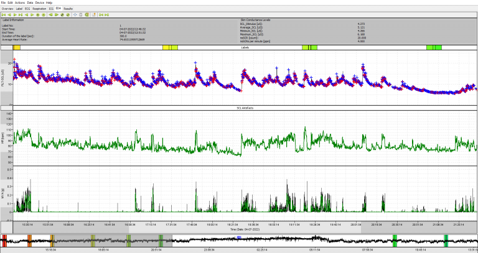478x253 pixels.
Task: Click the Start Time value 04-07-2022/12:46:32
Action: (x=133, y=29)
